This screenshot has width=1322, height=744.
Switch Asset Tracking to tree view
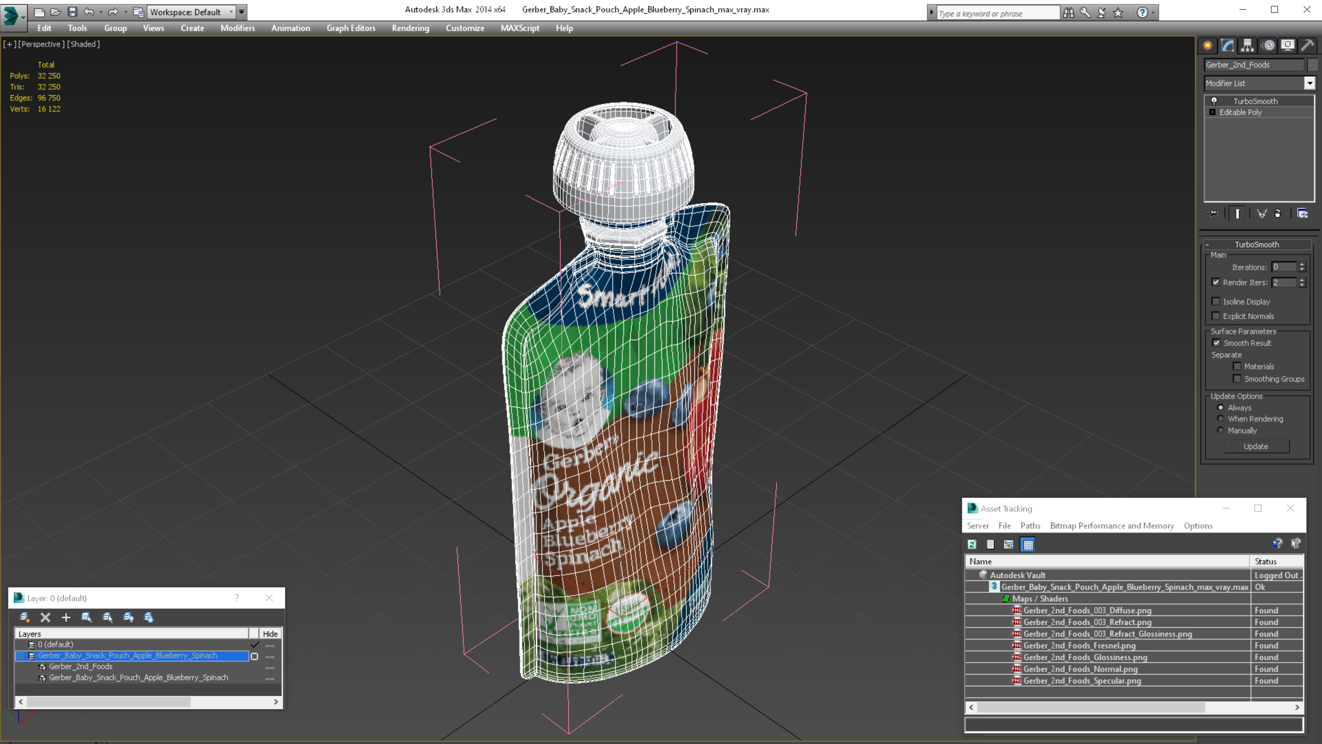tap(1009, 544)
